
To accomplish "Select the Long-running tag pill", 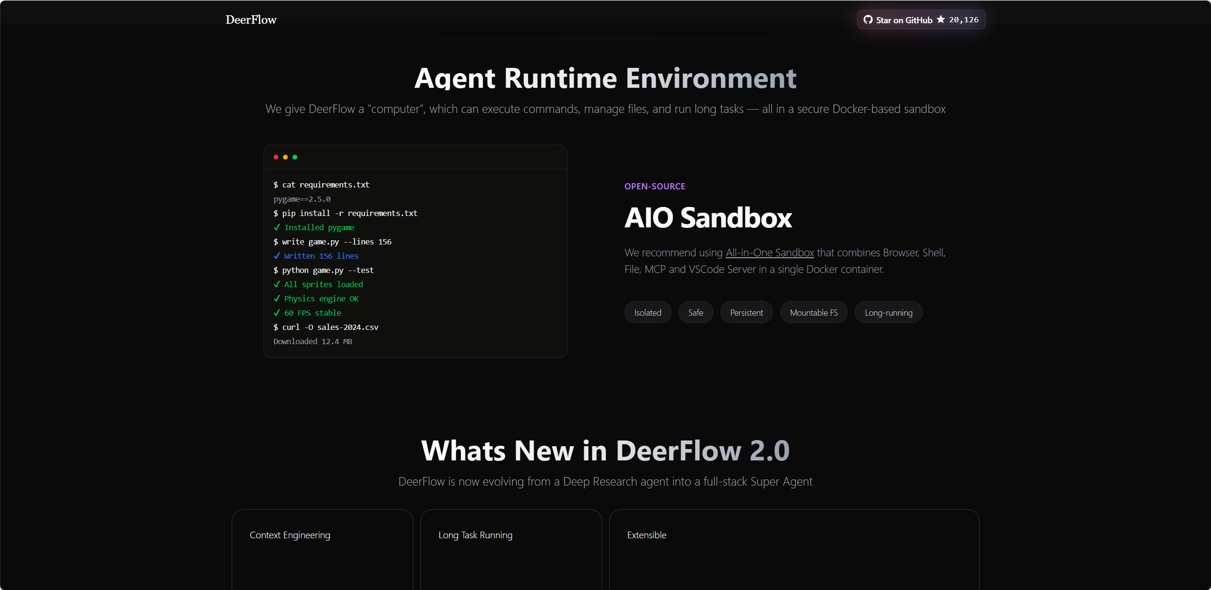I will [889, 312].
